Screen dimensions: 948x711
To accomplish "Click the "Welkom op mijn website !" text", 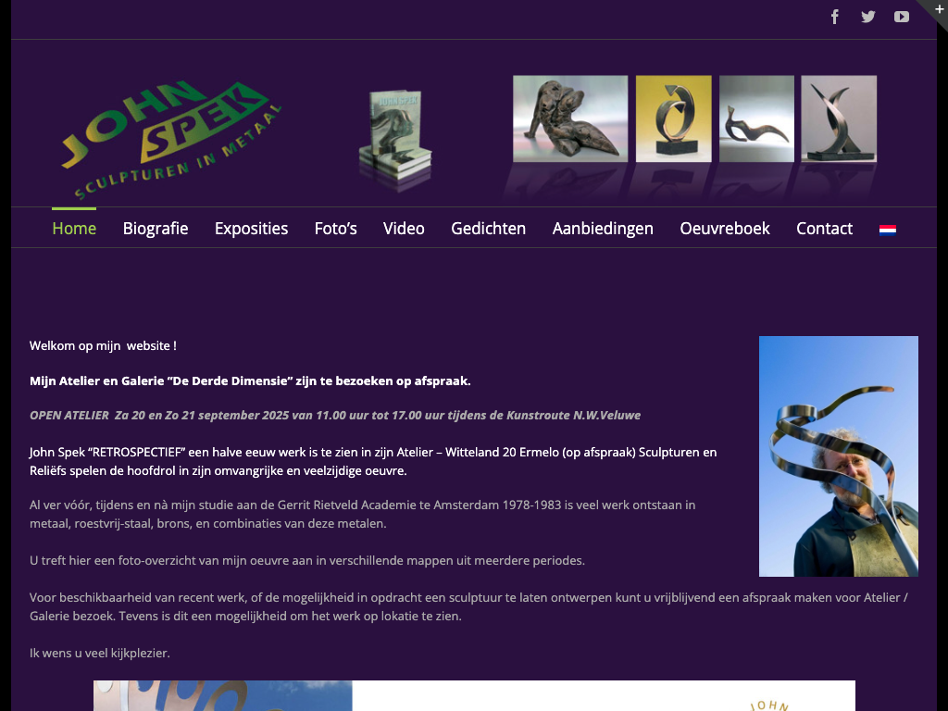I will coord(103,346).
